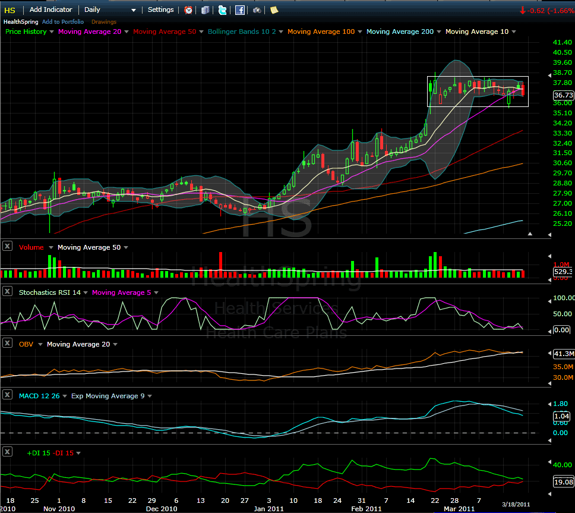Click the 3/18/2011 date label
This screenshot has height=513, width=575.
click(516, 505)
